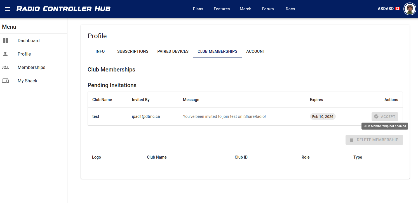Click the Radio Controller Hub logo
Viewport: 418px width, 203px height.
pos(64,9)
